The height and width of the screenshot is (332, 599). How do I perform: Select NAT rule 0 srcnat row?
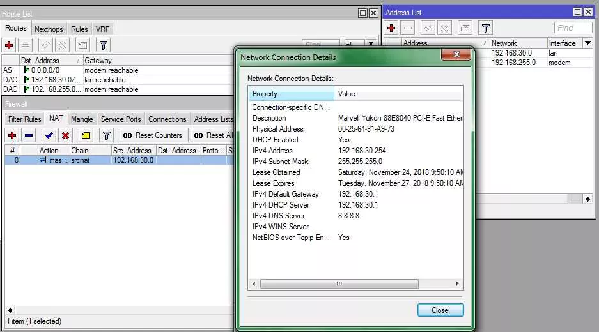[x=119, y=160]
